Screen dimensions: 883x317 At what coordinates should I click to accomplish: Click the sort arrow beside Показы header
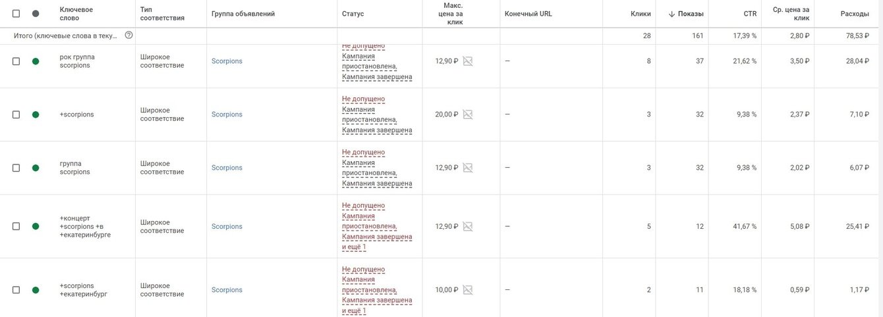(x=671, y=14)
